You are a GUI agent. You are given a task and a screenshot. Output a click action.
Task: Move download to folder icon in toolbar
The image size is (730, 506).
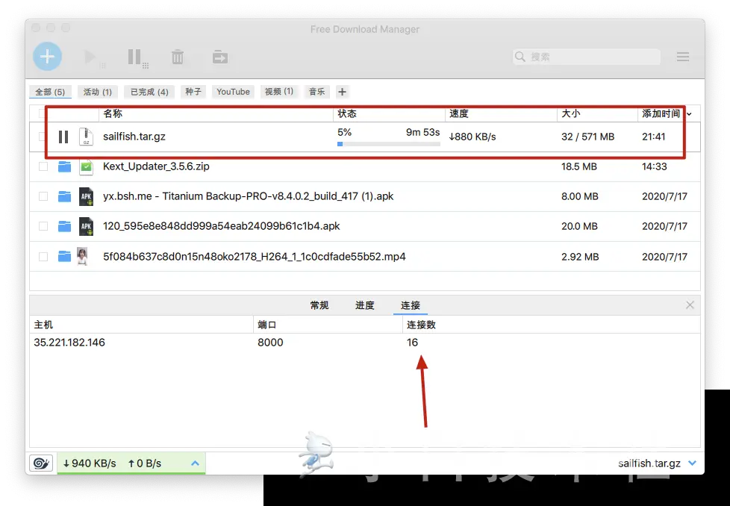(219, 57)
